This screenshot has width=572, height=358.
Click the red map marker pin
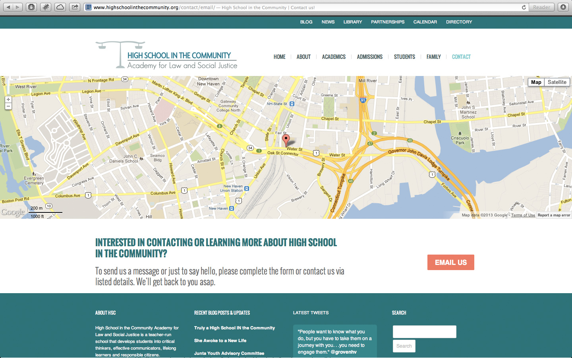(x=286, y=140)
